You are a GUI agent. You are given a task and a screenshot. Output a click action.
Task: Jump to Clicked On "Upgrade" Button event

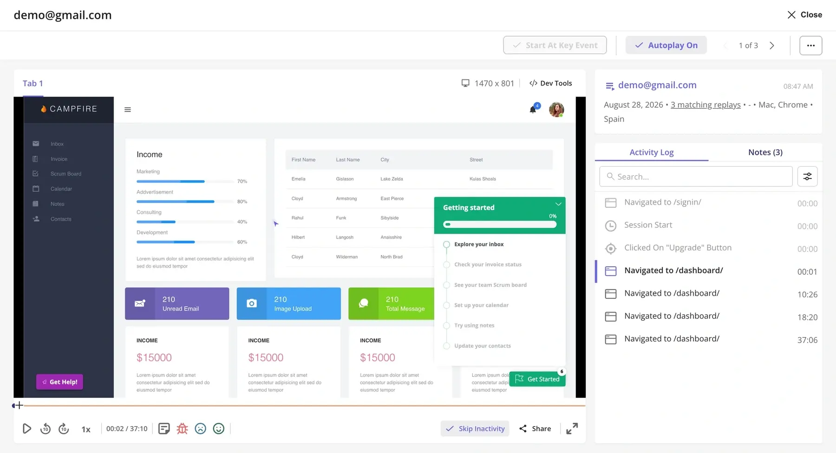[709, 248]
